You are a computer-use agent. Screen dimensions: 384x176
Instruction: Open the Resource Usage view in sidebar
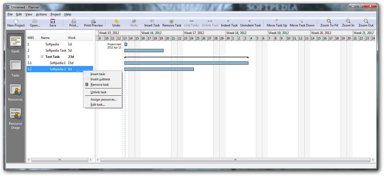15,113
